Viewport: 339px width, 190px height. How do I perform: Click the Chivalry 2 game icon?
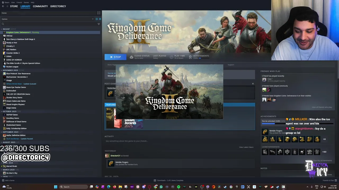[4, 46]
